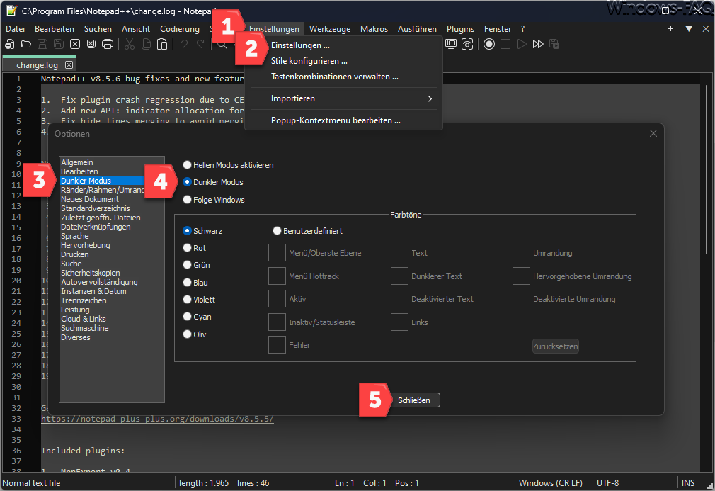
Task: Click Windows (CR LF) in status bar
Action: [x=550, y=482]
